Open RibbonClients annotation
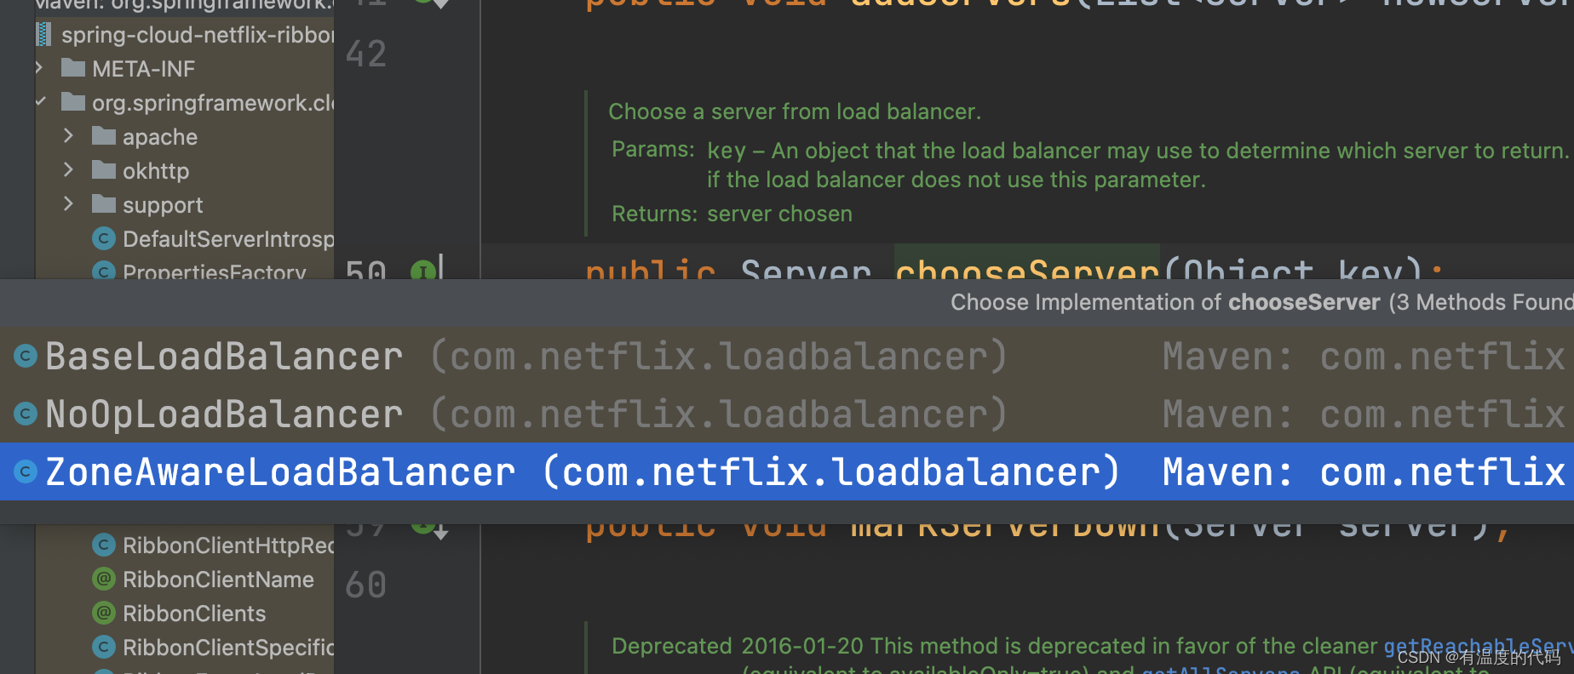 [194, 614]
